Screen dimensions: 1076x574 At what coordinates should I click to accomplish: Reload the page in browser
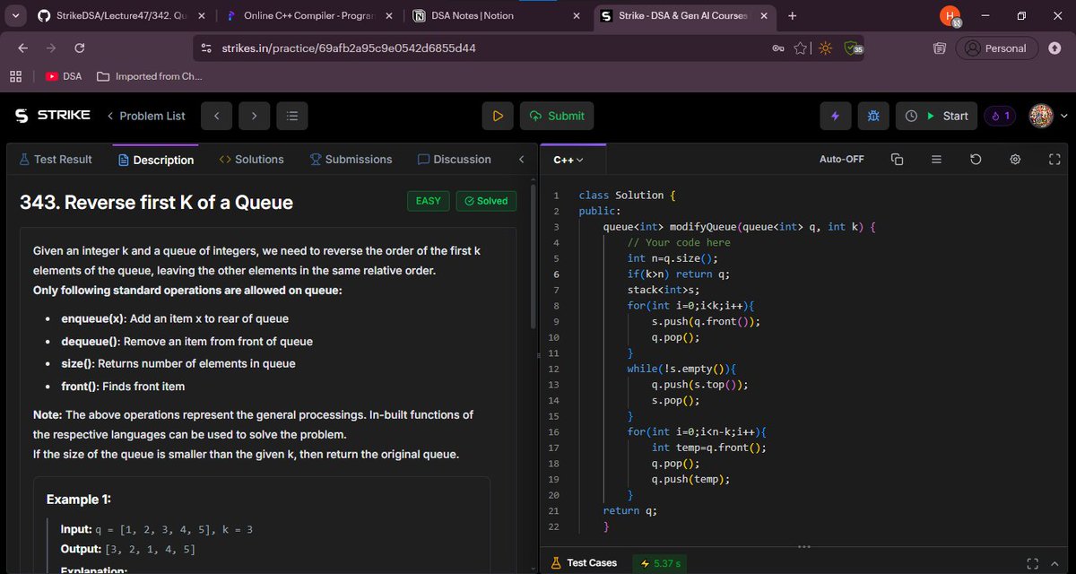(x=79, y=48)
